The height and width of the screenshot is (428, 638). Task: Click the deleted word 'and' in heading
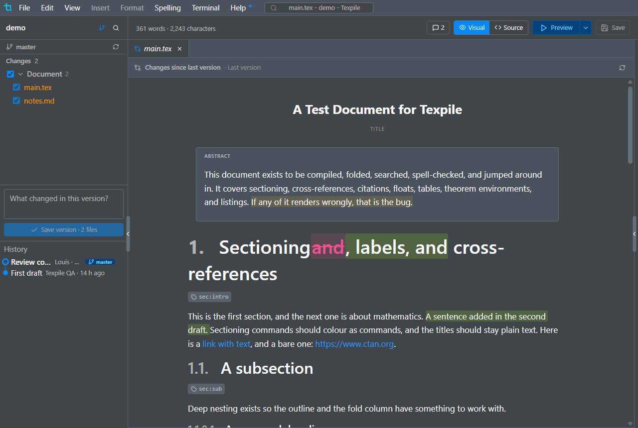point(328,247)
